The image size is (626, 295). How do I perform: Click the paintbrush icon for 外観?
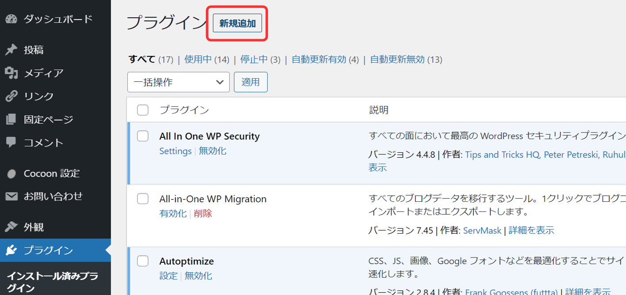[x=11, y=227]
